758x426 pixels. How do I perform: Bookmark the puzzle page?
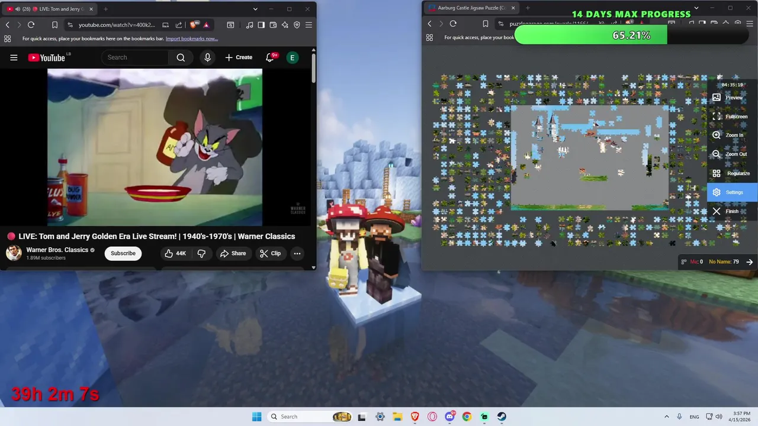point(485,24)
